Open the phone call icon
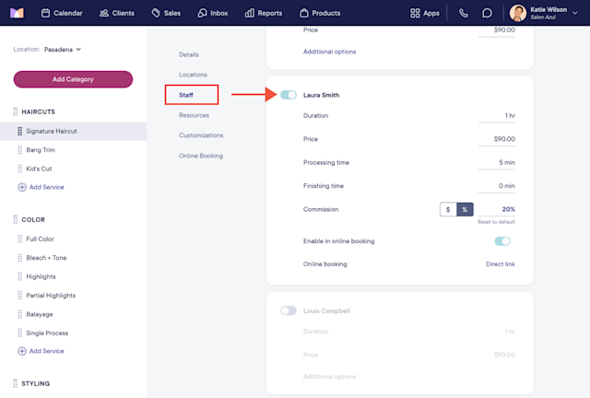Image resolution: width=590 pixels, height=398 pixels. [x=464, y=13]
